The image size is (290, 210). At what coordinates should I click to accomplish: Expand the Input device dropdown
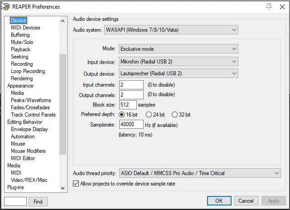click(x=178, y=62)
